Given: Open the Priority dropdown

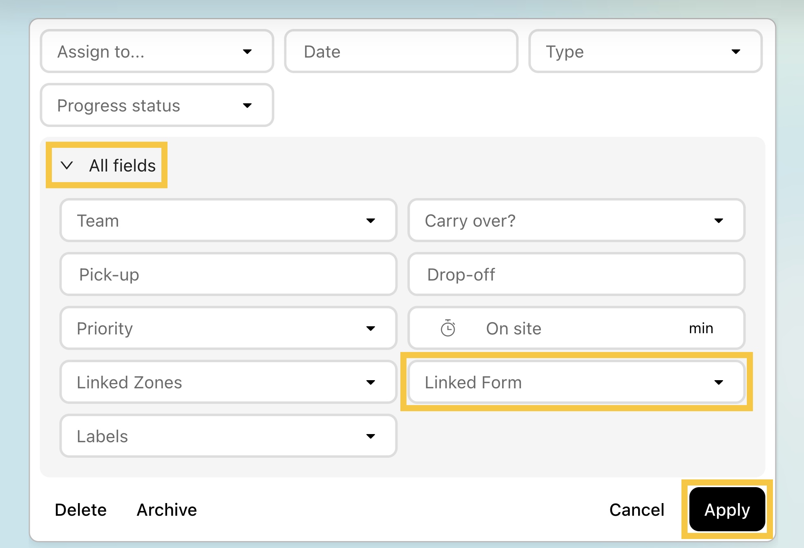Looking at the screenshot, I should coord(228,328).
